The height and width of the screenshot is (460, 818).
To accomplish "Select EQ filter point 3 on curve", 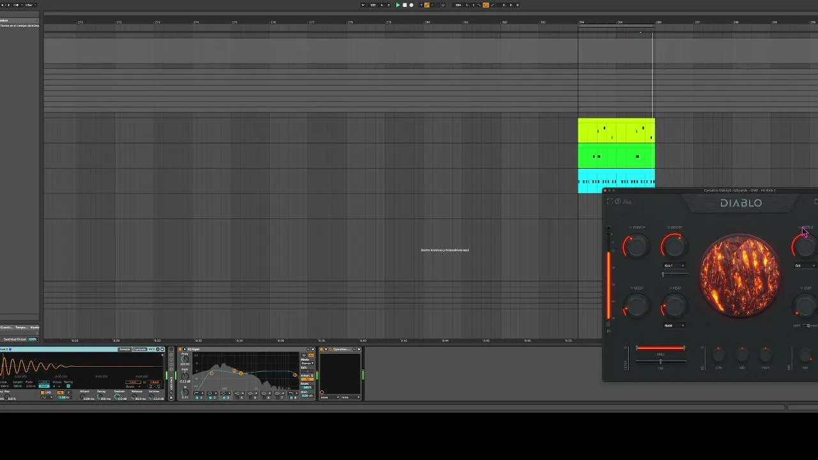I will 241,373.
